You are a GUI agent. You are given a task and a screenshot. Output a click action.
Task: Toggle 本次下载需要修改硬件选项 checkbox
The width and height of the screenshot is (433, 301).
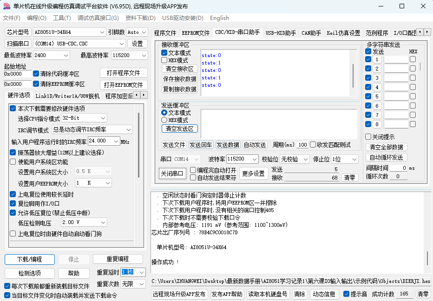point(13,109)
